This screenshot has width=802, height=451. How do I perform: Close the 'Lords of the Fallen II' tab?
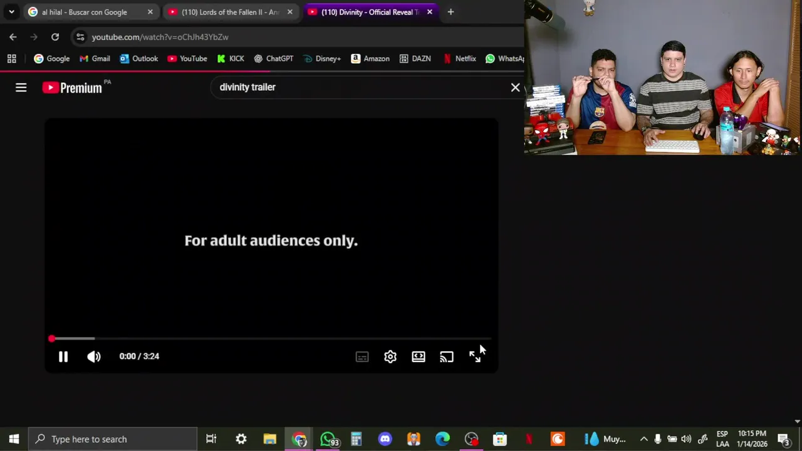[289, 12]
